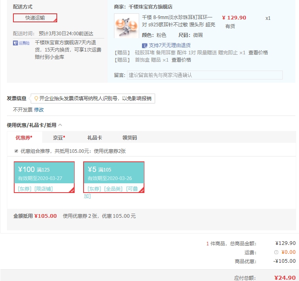
Task: Click the merchant name 千楼珠宝官方旗舰店
Action: point(151,7)
